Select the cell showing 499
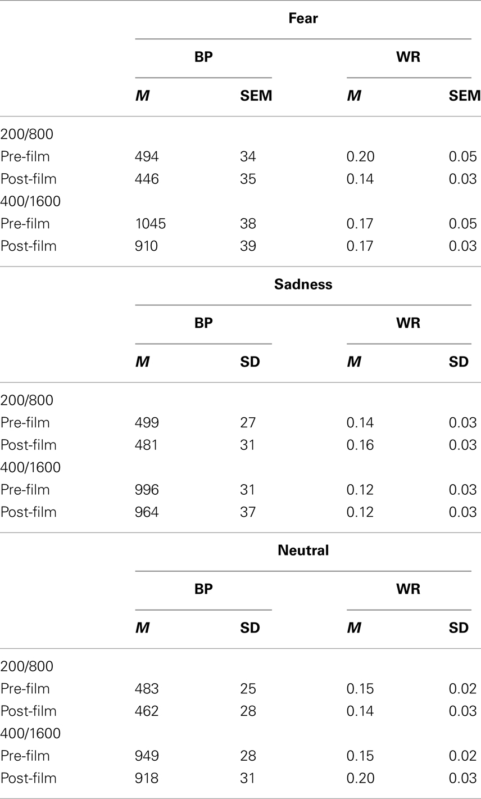The width and height of the screenshot is (481, 799). tap(147, 423)
